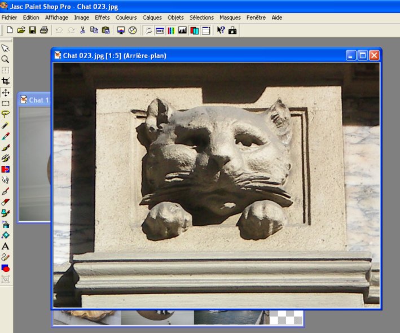Image resolution: width=400 pixels, height=333 pixels.
Task: Select the Freehand lasso tool
Action: [5, 114]
